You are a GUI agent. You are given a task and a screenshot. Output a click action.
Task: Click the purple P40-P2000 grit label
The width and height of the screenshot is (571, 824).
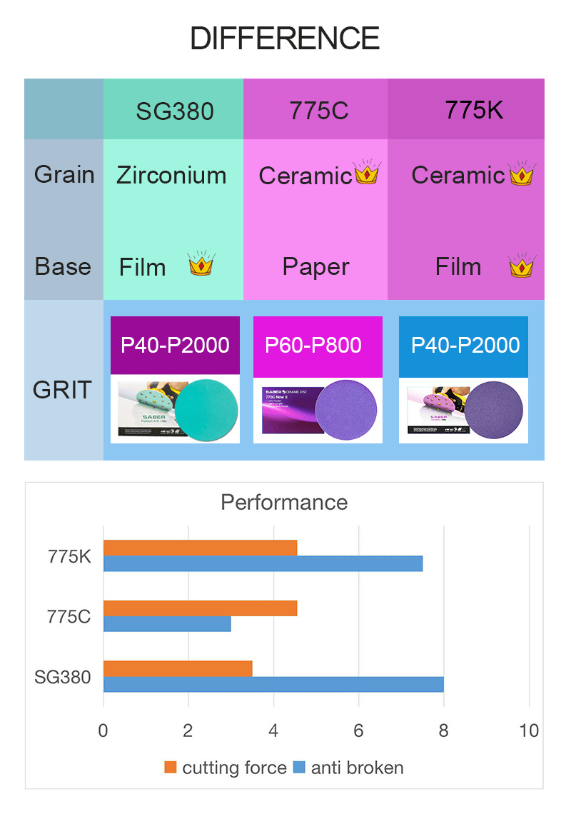[x=175, y=346]
